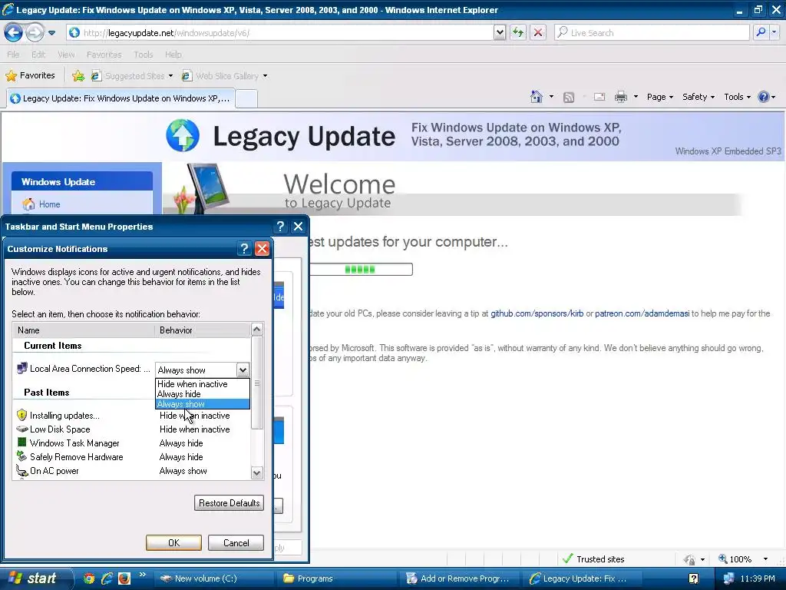This screenshot has width=786, height=590.
Task: Open the Page command menu
Action: (659, 97)
